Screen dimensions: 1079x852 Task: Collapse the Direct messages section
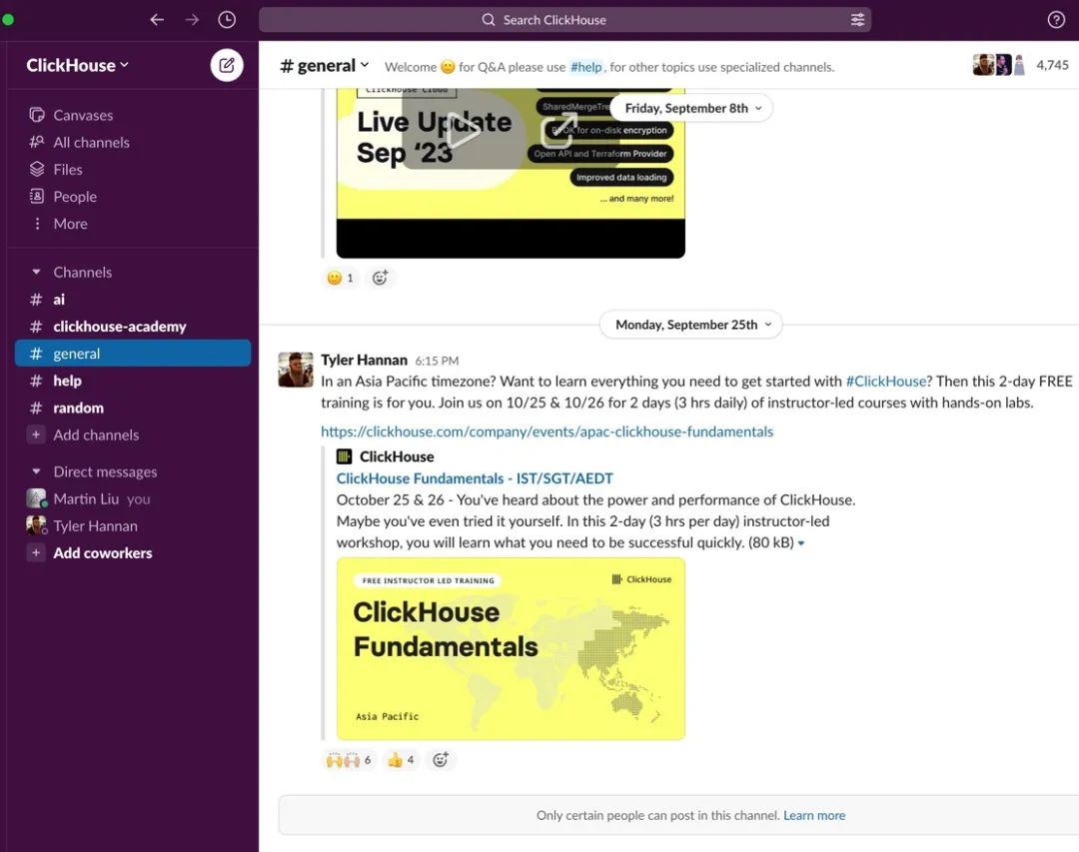coord(36,472)
